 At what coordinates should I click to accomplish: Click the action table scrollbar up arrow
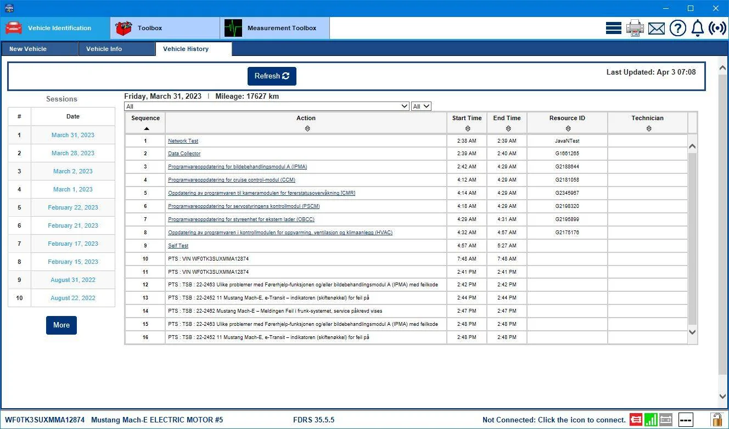point(692,146)
